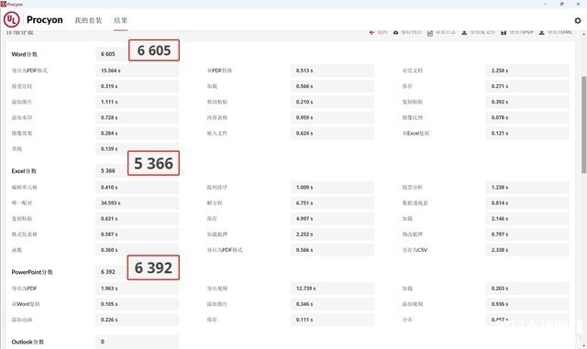Click the small 6 392 PowerPoint score field

point(112,271)
